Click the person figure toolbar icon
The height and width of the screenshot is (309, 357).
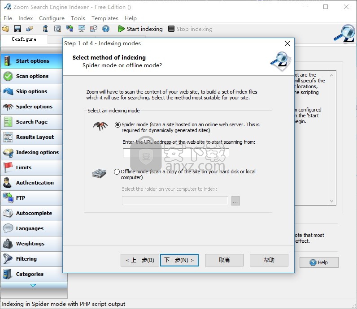point(45,29)
